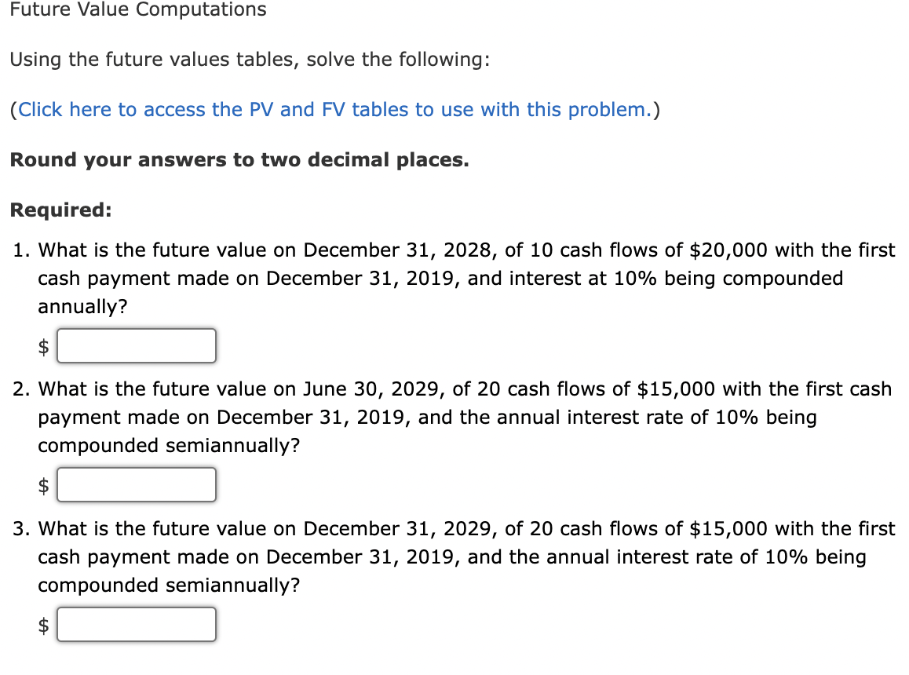Image resolution: width=909 pixels, height=675 pixels.
Task: Place cursor in question 3 answer field
Action: [136, 624]
